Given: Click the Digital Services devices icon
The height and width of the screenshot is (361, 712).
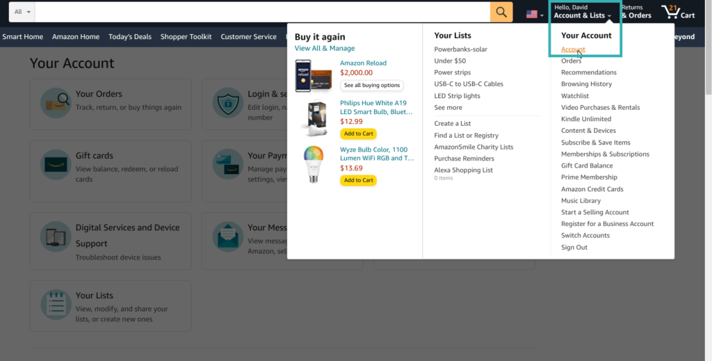Looking at the screenshot, I should point(56,236).
